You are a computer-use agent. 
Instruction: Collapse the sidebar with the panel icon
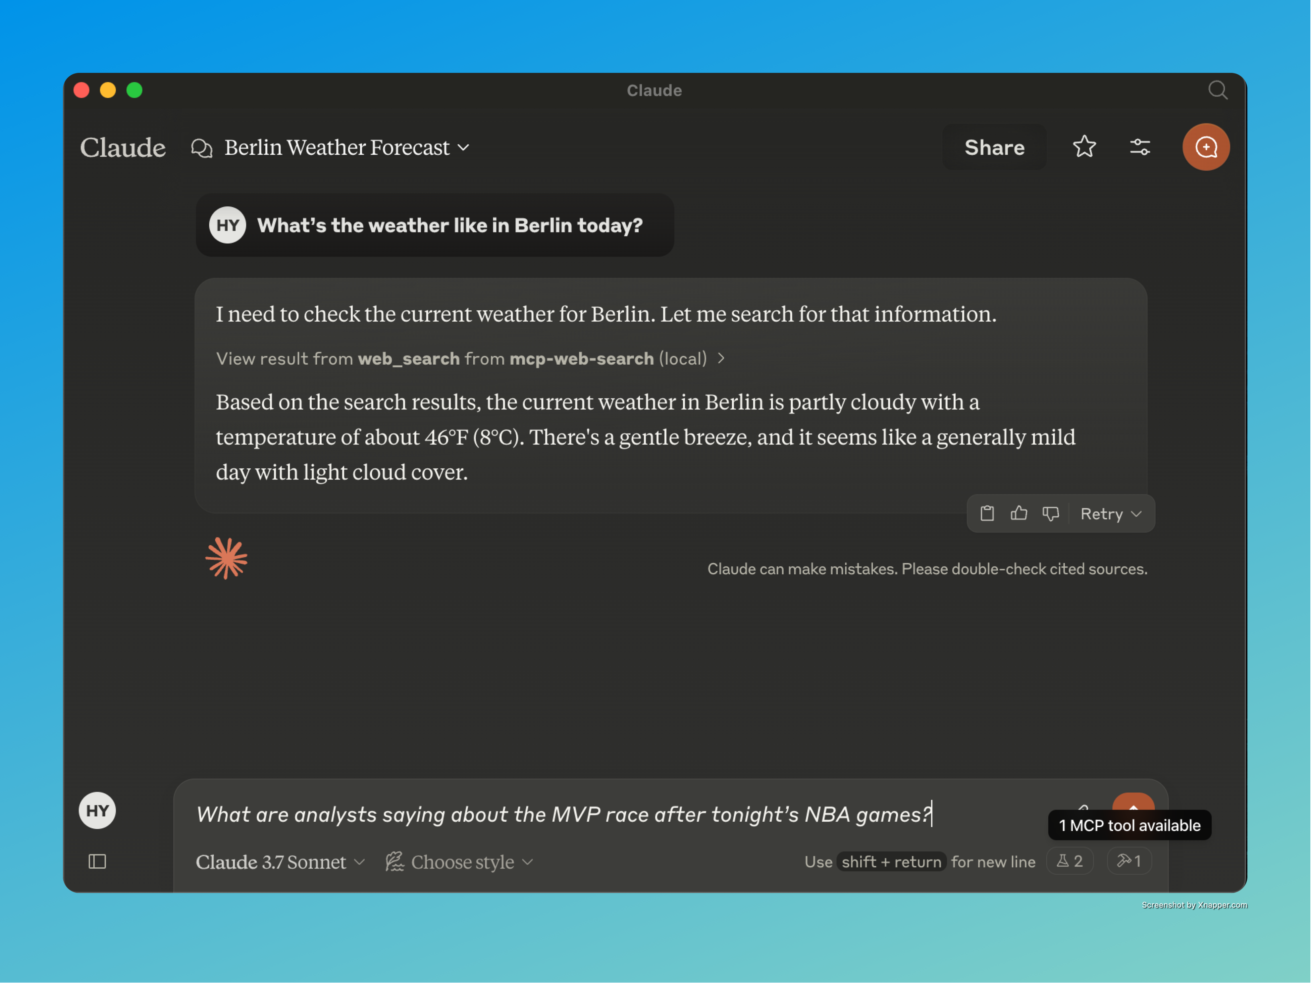tap(97, 861)
